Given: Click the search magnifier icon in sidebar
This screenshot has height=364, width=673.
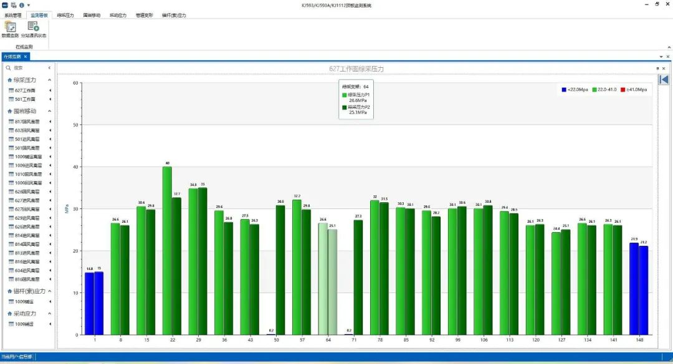Looking at the screenshot, I should (9, 68).
